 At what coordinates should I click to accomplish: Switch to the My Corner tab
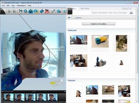tap(85, 9)
